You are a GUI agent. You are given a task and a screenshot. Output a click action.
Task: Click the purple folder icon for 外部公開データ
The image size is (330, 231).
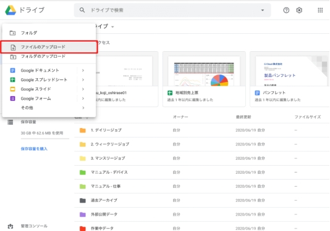83,214
